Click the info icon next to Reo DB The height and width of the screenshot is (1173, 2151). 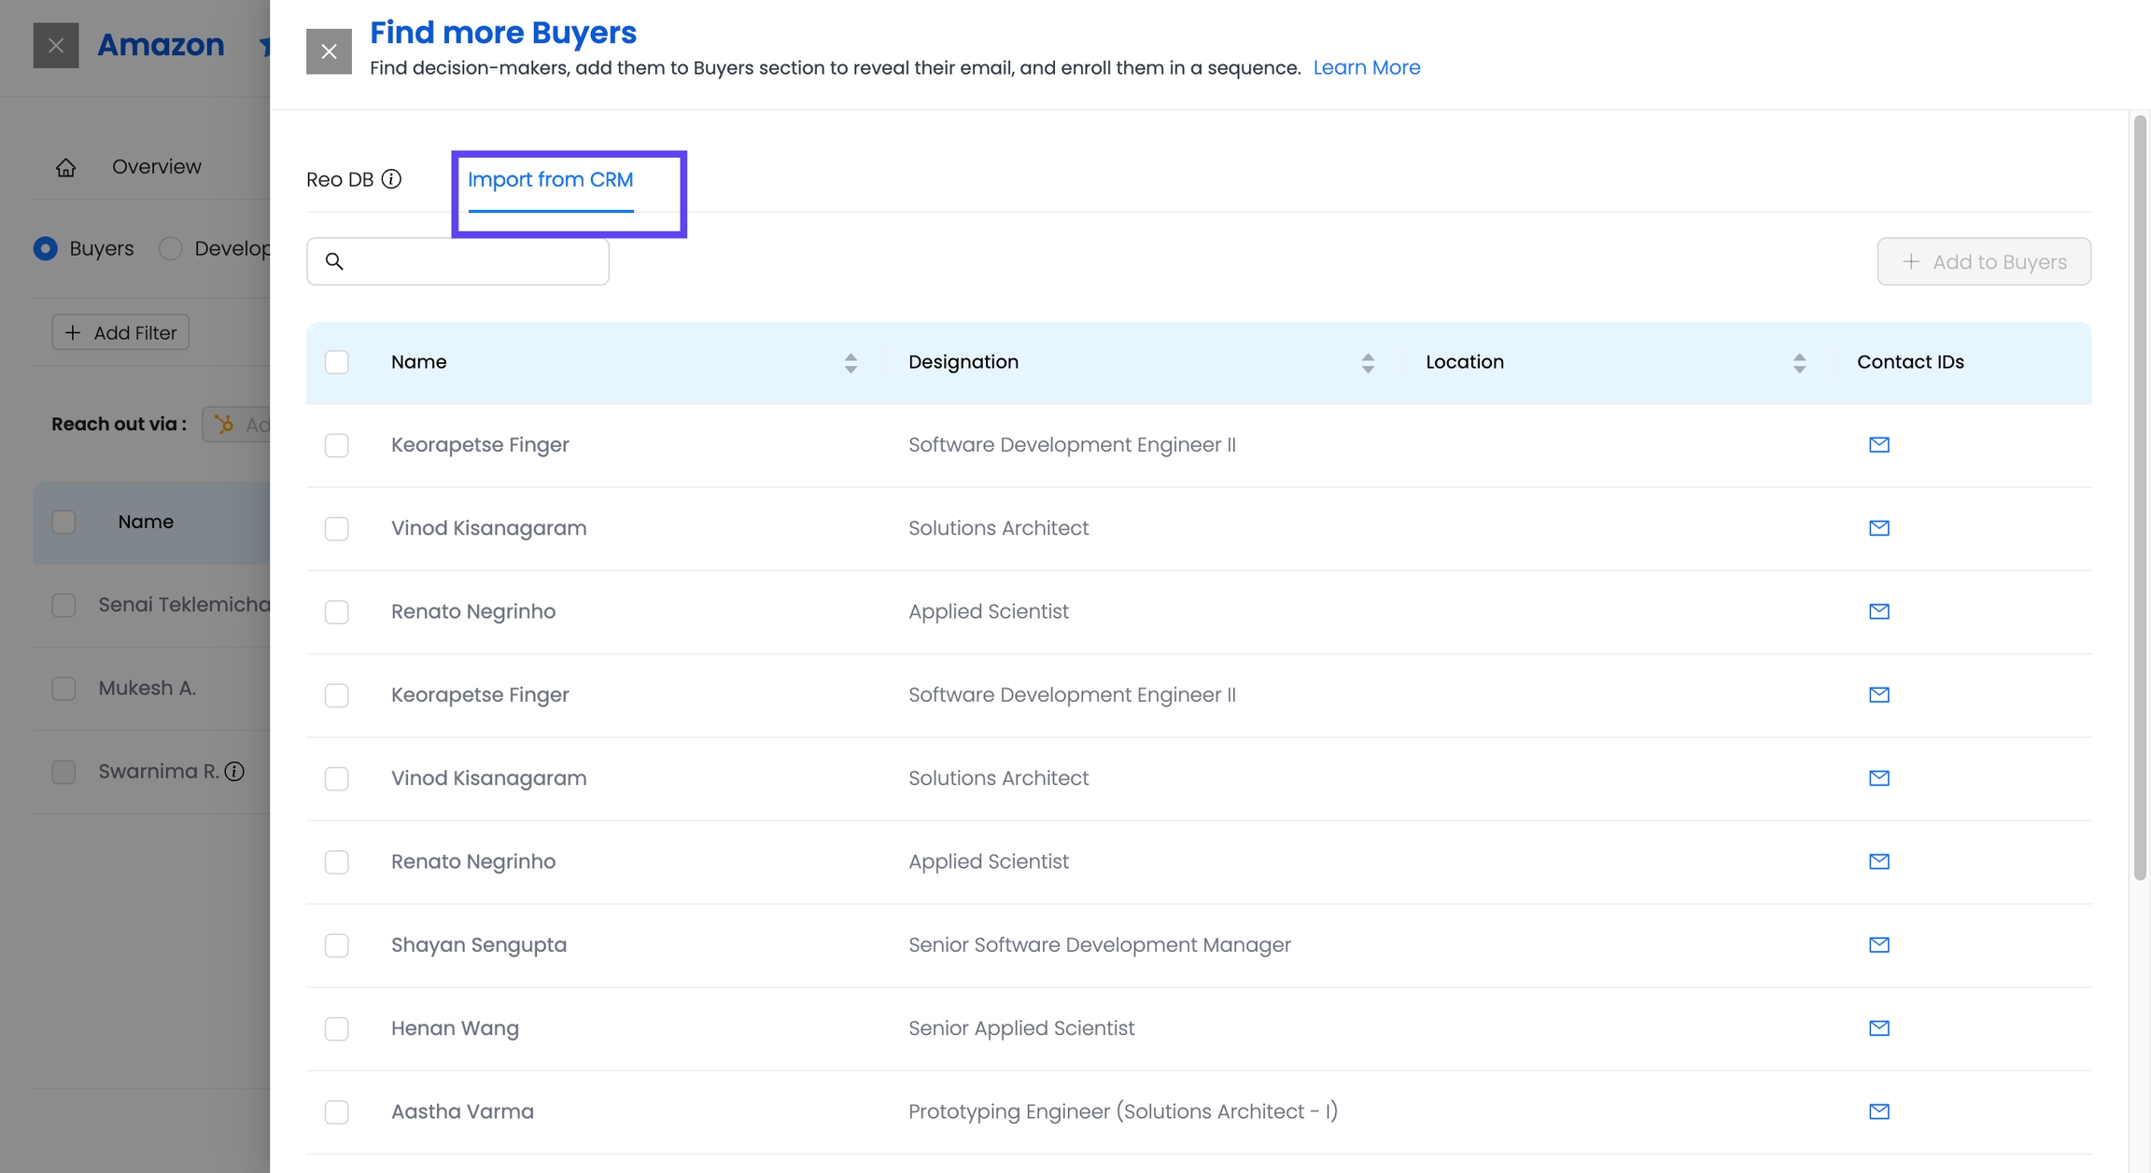click(391, 179)
